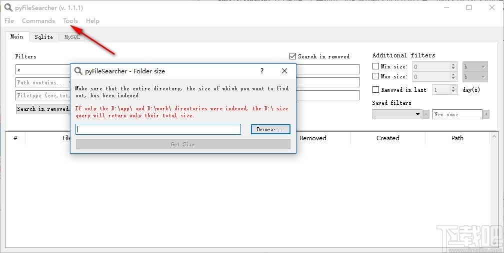The height and width of the screenshot is (253, 504).
Task: Click the Browse... button in dialog
Action: (x=270, y=129)
